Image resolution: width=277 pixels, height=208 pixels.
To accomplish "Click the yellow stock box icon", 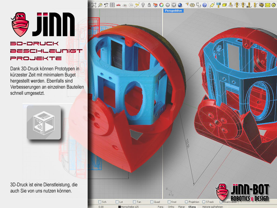I will pos(224,5).
